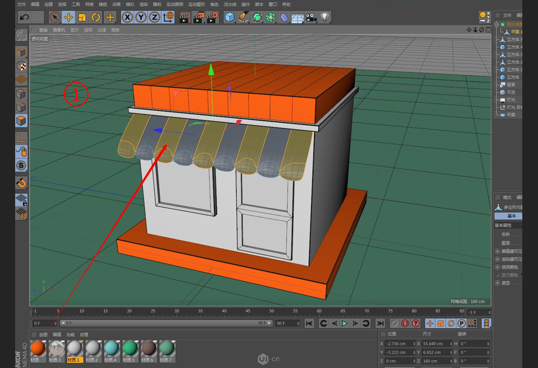Toggle the Y axis lock
The image size is (538, 368).
point(140,17)
